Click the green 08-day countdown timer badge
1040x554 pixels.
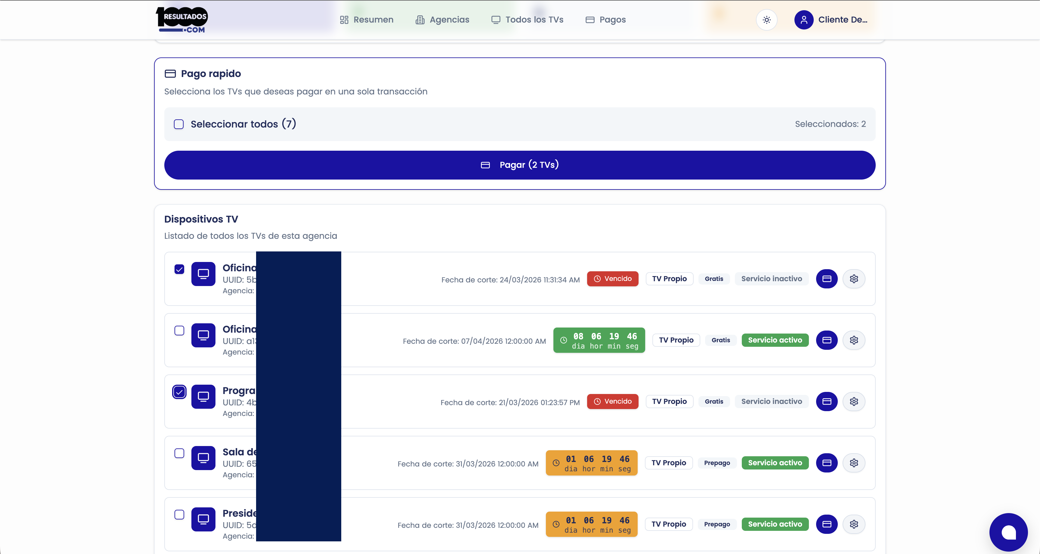[599, 340]
